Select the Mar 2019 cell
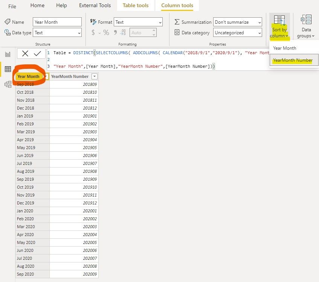The width and height of the screenshot is (319, 282). click(x=32, y=132)
